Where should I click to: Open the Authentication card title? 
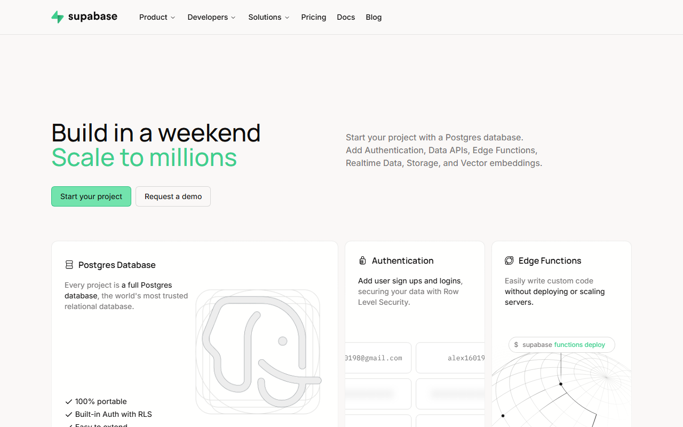(x=402, y=260)
